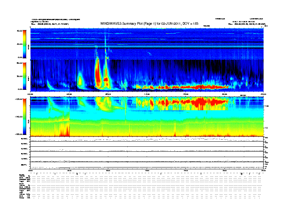Click the 30.00 tick on RAD1 scale
Screen dimensions: 284x219
pyautogui.click(x=19, y=76)
